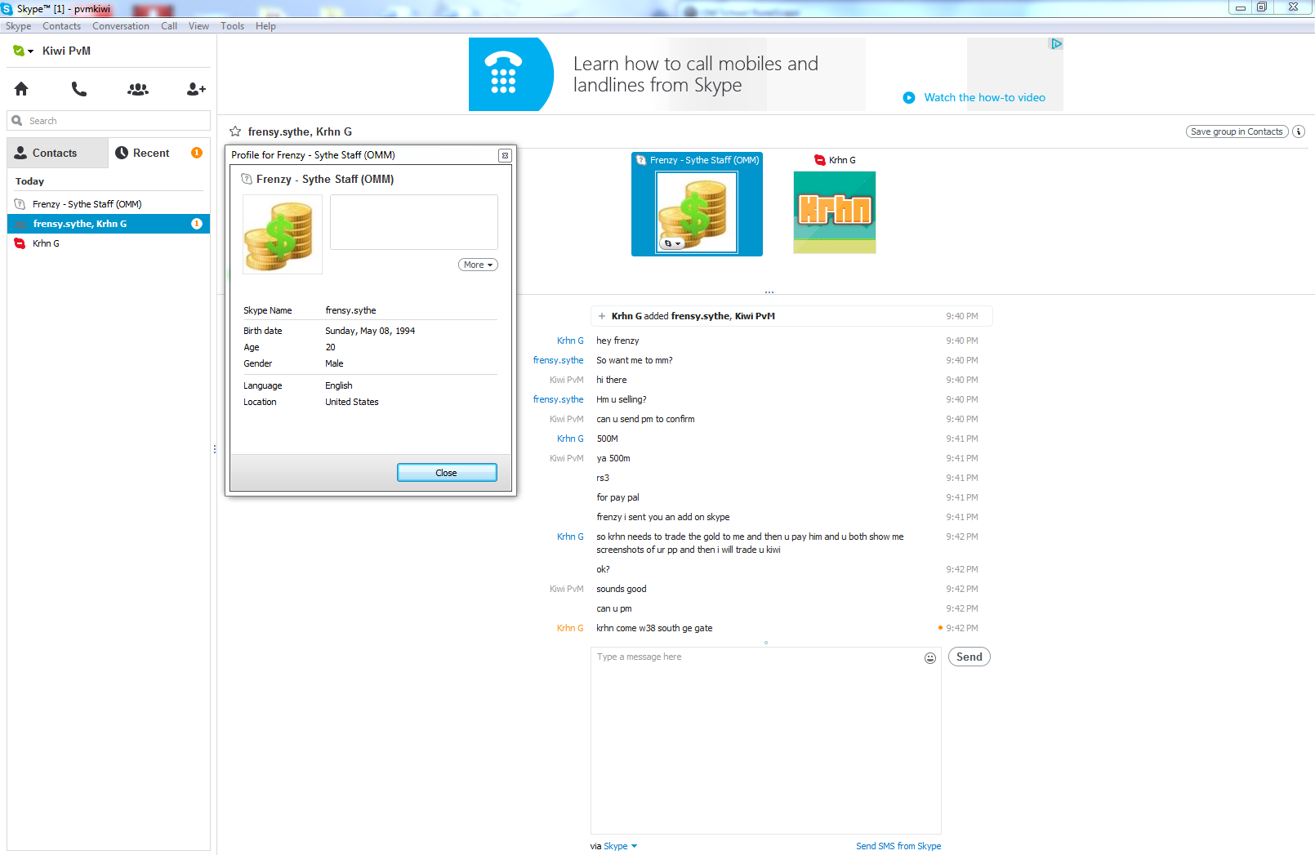
Task: Open the Skype menu
Action: click(18, 26)
